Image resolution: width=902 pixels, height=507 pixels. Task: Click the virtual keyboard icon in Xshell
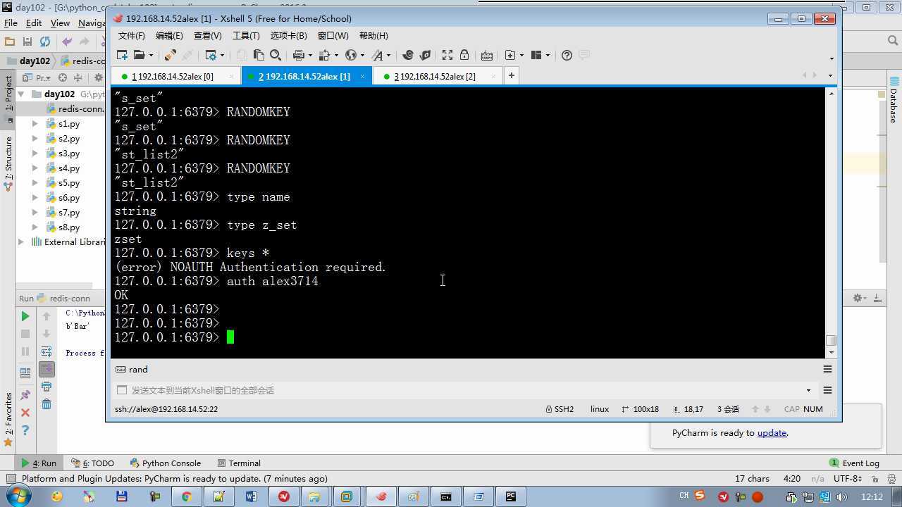pyautogui.click(x=486, y=55)
